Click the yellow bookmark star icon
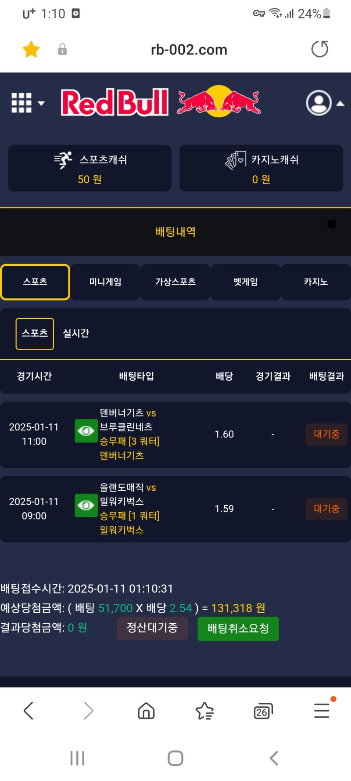This screenshot has width=351, height=781. (31, 49)
